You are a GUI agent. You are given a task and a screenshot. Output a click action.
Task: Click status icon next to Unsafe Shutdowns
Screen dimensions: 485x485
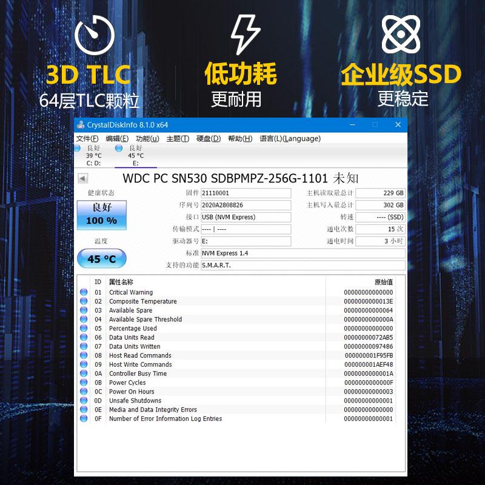(x=84, y=401)
